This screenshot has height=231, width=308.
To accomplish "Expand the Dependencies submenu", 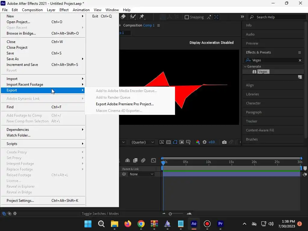I will click(43, 130).
